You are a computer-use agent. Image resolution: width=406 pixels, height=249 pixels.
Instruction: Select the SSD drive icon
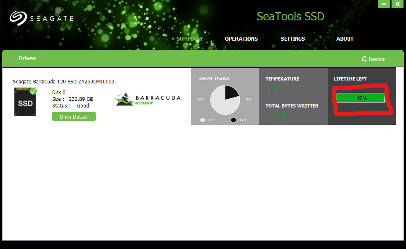[25, 102]
